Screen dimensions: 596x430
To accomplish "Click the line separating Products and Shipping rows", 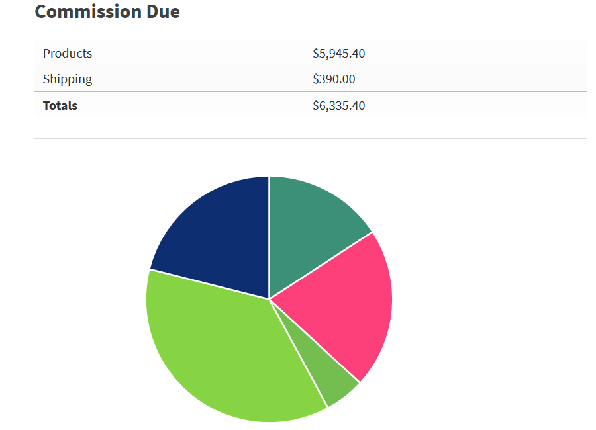I will click(311, 65).
